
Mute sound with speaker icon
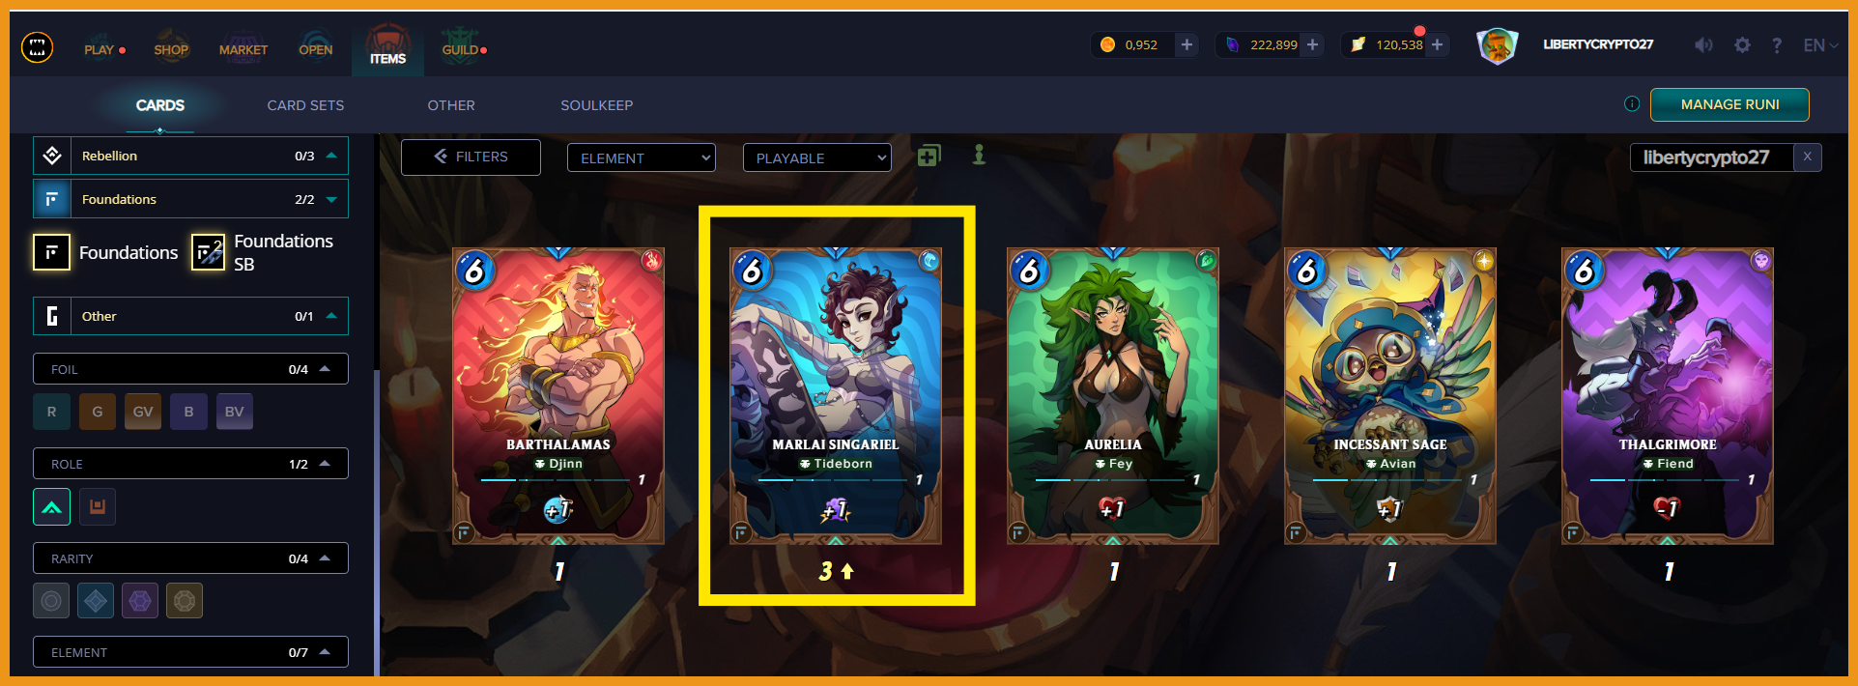1703,45
